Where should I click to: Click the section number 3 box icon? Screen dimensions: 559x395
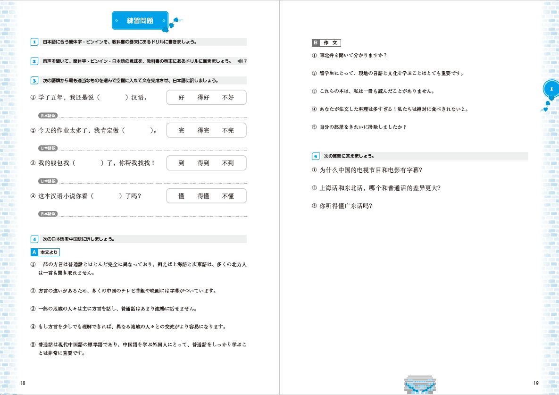tap(34, 81)
